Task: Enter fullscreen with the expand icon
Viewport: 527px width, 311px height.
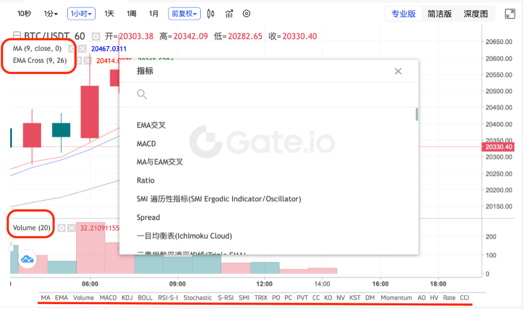Action: (x=509, y=13)
